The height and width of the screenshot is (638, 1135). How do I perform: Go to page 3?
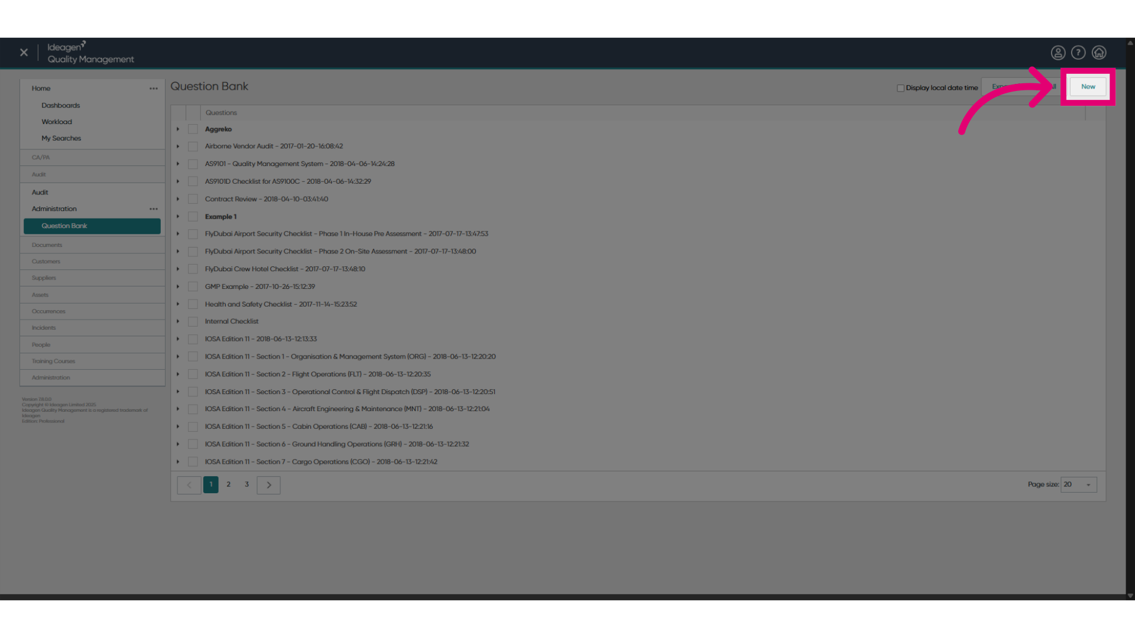[x=247, y=484]
